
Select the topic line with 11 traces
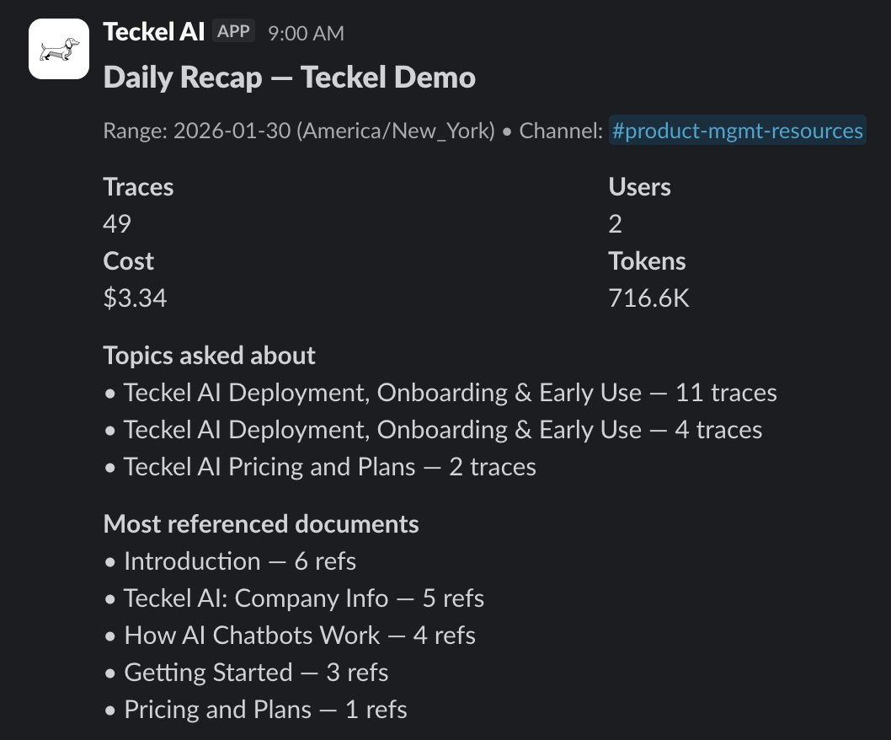coord(450,393)
